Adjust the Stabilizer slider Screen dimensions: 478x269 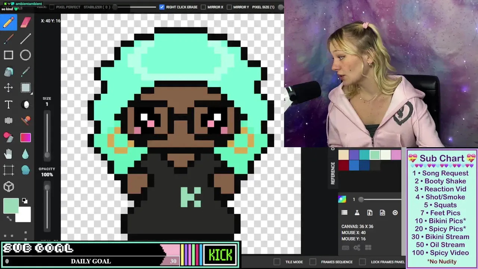[x=134, y=7]
